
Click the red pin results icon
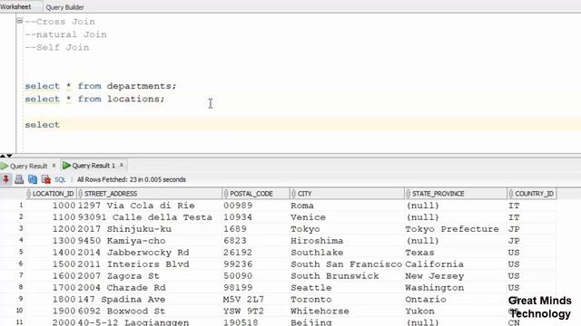pos(6,179)
